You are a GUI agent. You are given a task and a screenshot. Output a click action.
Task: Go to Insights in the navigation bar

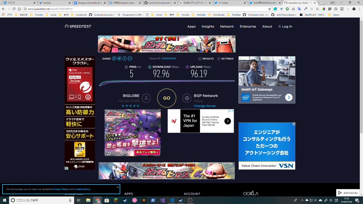coord(208,26)
